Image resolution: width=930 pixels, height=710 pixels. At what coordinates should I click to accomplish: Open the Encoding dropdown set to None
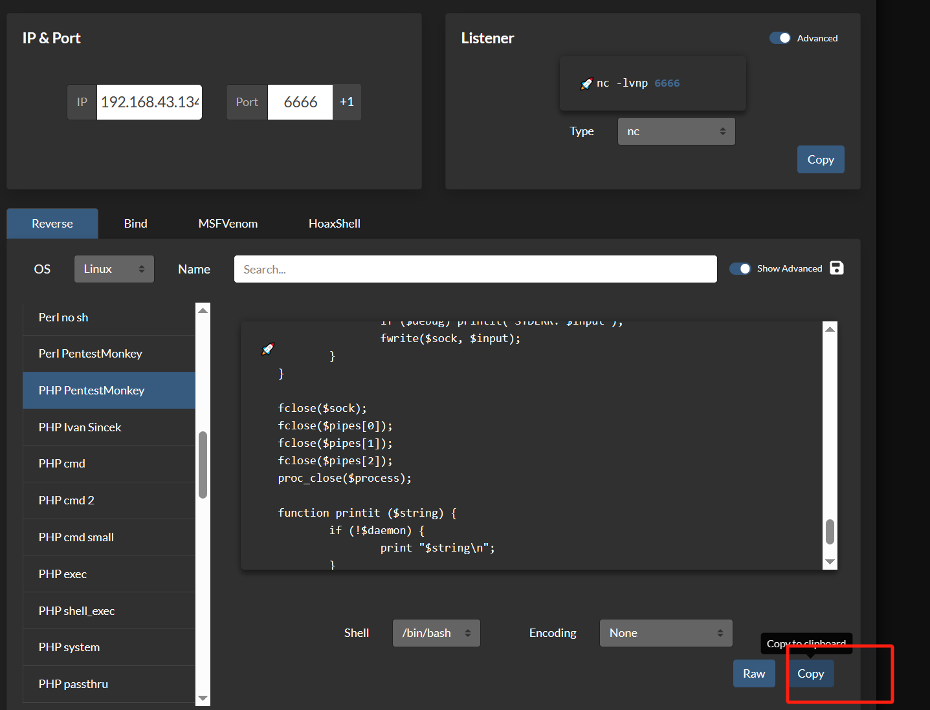click(x=666, y=633)
